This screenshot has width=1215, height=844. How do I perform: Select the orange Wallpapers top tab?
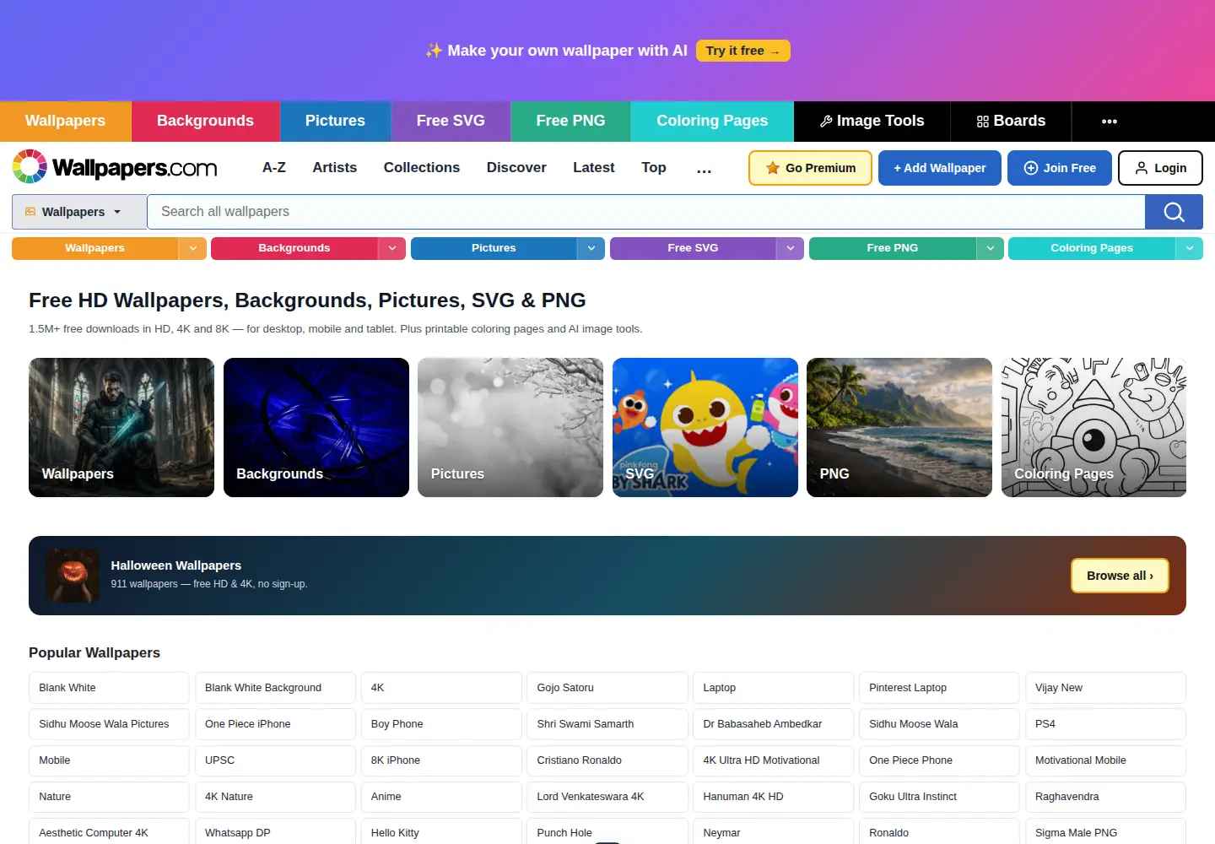tap(65, 122)
